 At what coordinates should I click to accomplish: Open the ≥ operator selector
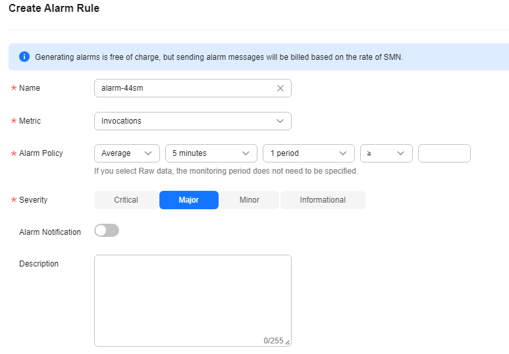387,153
